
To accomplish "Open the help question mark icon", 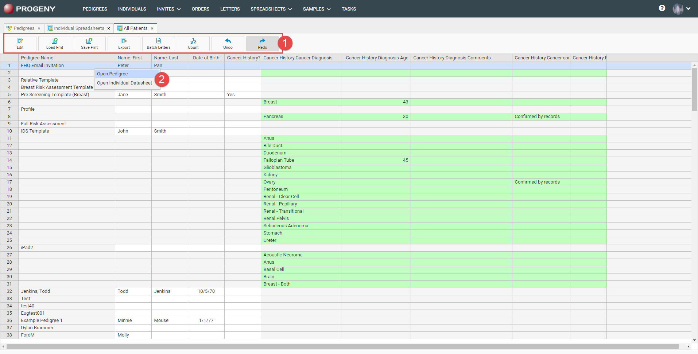I will pyautogui.click(x=662, y=8).
